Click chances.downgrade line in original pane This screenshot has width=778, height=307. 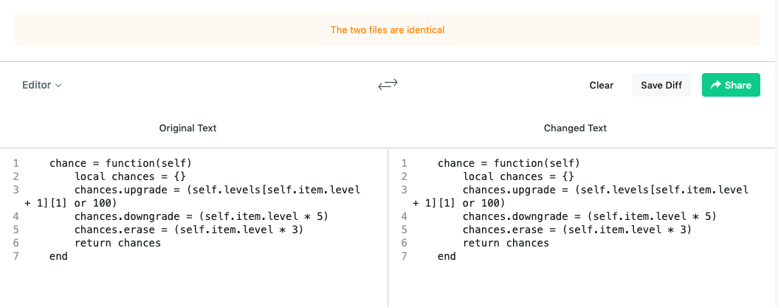[202, 217]
